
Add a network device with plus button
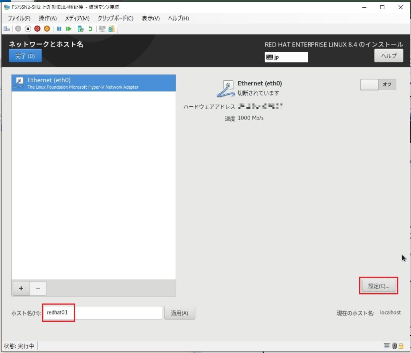tap(21, 288)
